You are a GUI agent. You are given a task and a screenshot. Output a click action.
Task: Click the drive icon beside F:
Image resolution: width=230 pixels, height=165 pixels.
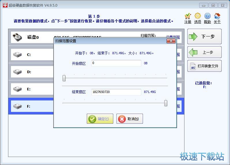(x=18, y=106)
